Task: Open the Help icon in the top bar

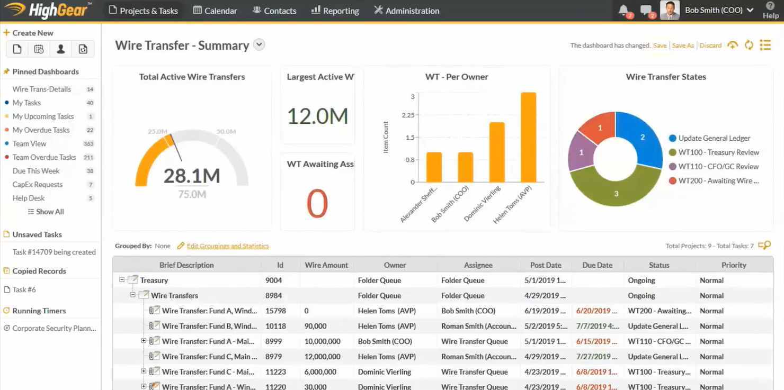Action: pyautogui.click(x=770, y=10)
